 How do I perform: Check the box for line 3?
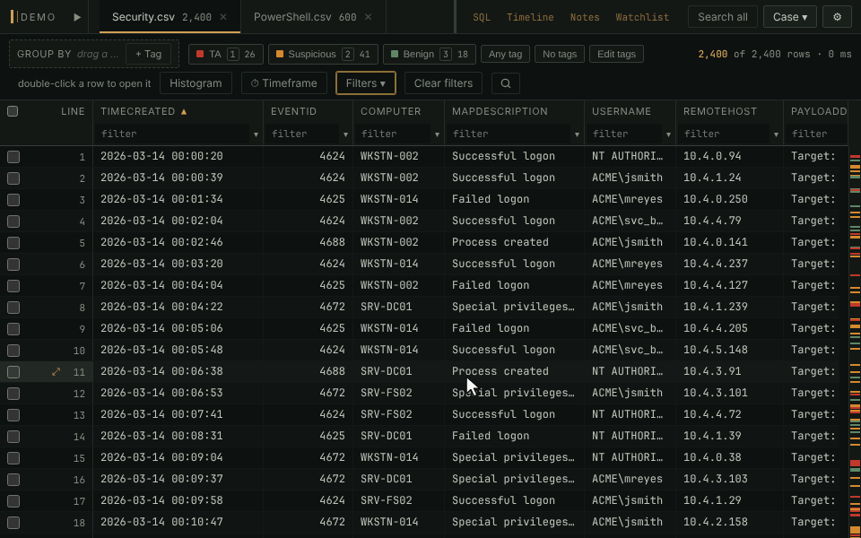pyautogui.click(x=13, y=200)
